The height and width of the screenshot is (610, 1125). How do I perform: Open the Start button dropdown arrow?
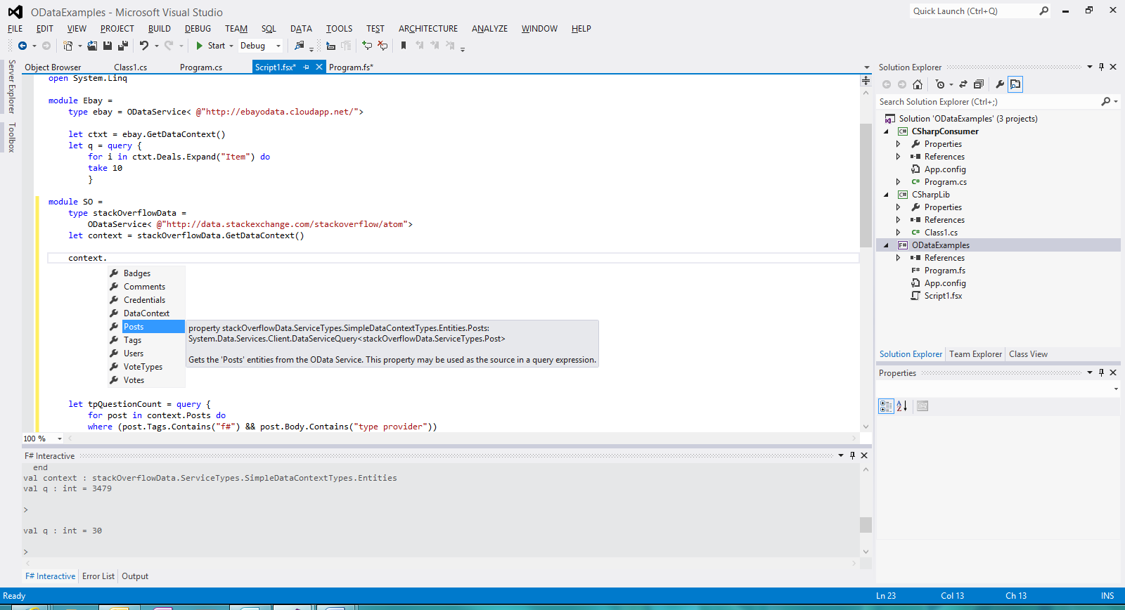click(x=231, y=46)
